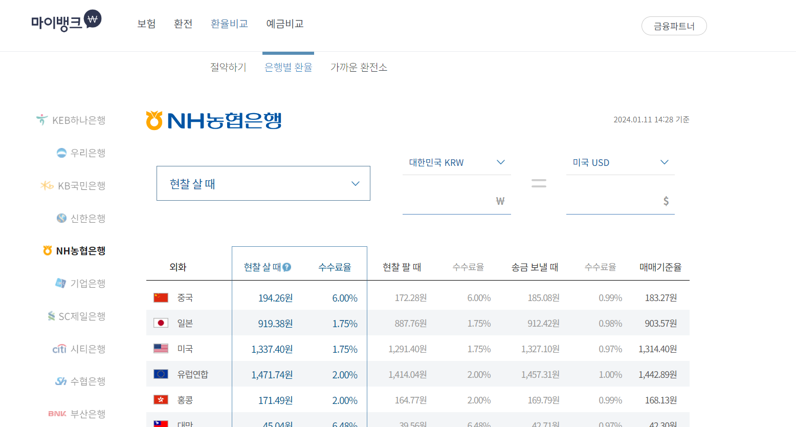Image resolution: width=796 pixels, height=427 pixels.
Task: Open the 보험 menu
Action: pyautogui.click(x=146, y=24)
